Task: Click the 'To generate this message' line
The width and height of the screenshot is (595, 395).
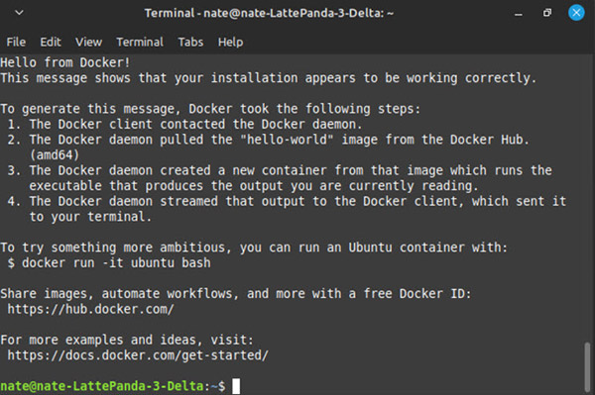Action: click(x=210, y=109)
